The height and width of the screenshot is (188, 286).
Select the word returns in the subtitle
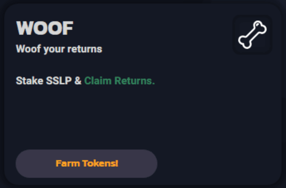[85, 49]
